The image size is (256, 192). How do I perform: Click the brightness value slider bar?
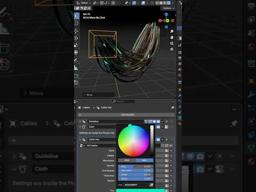tap(152, 141)
